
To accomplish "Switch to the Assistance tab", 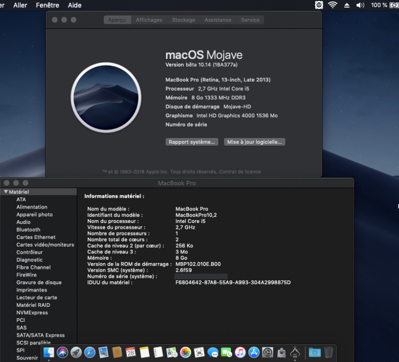I will click(x=218, y=20).
